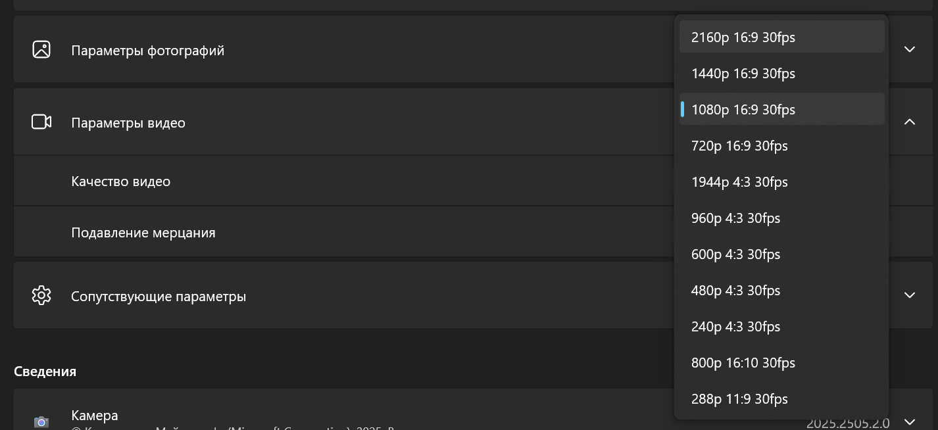Choose 1440p 16:9 30fps option
The width and height of the screenshot is (938, 430).
[781, 73]
